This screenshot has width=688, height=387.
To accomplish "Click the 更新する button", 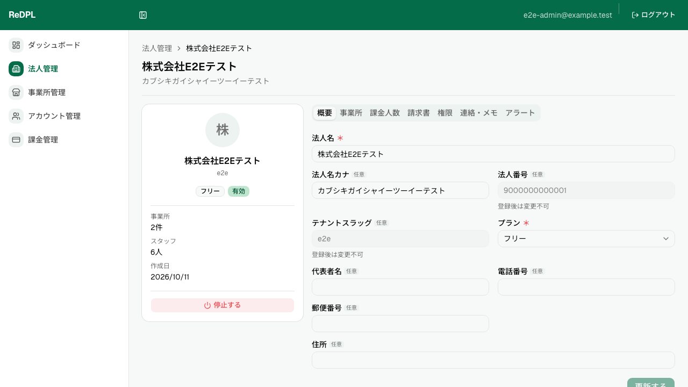I will click(651, 383).
